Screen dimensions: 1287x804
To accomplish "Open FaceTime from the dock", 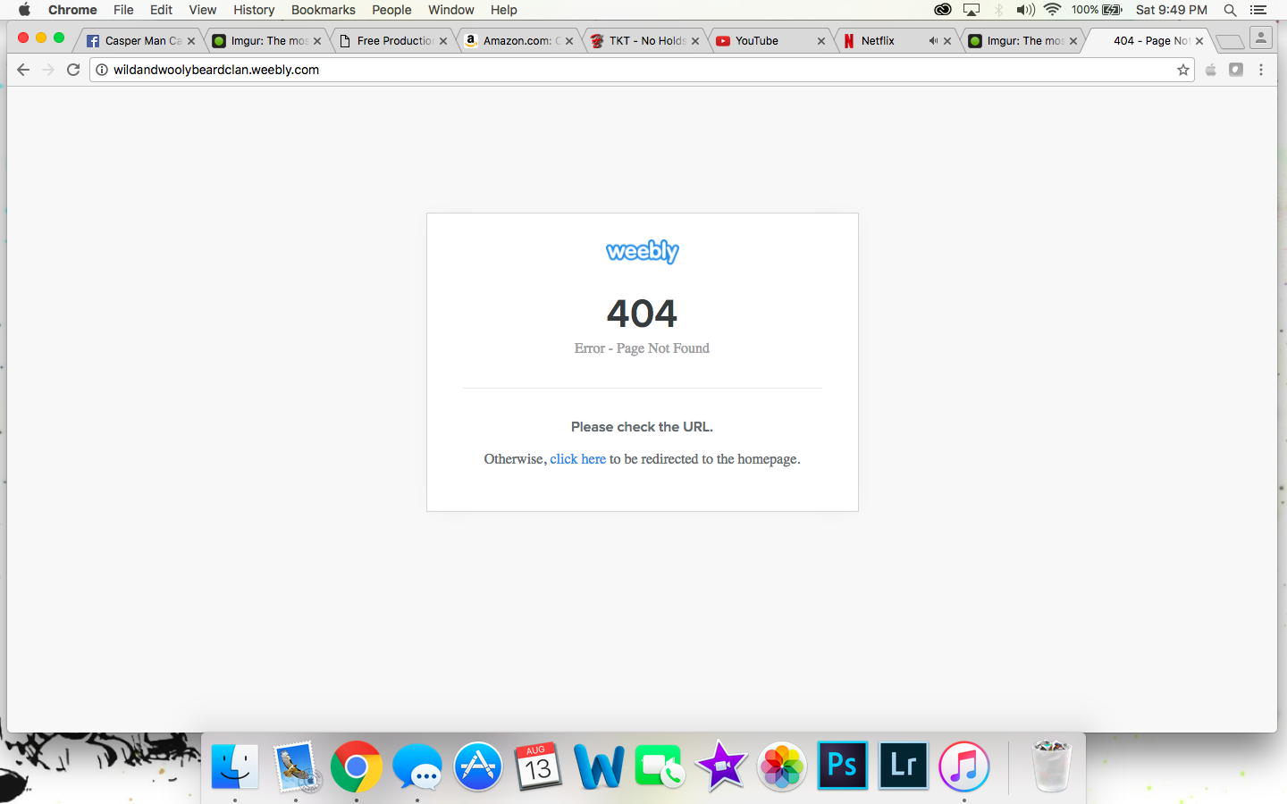I will tap(660, 766).
